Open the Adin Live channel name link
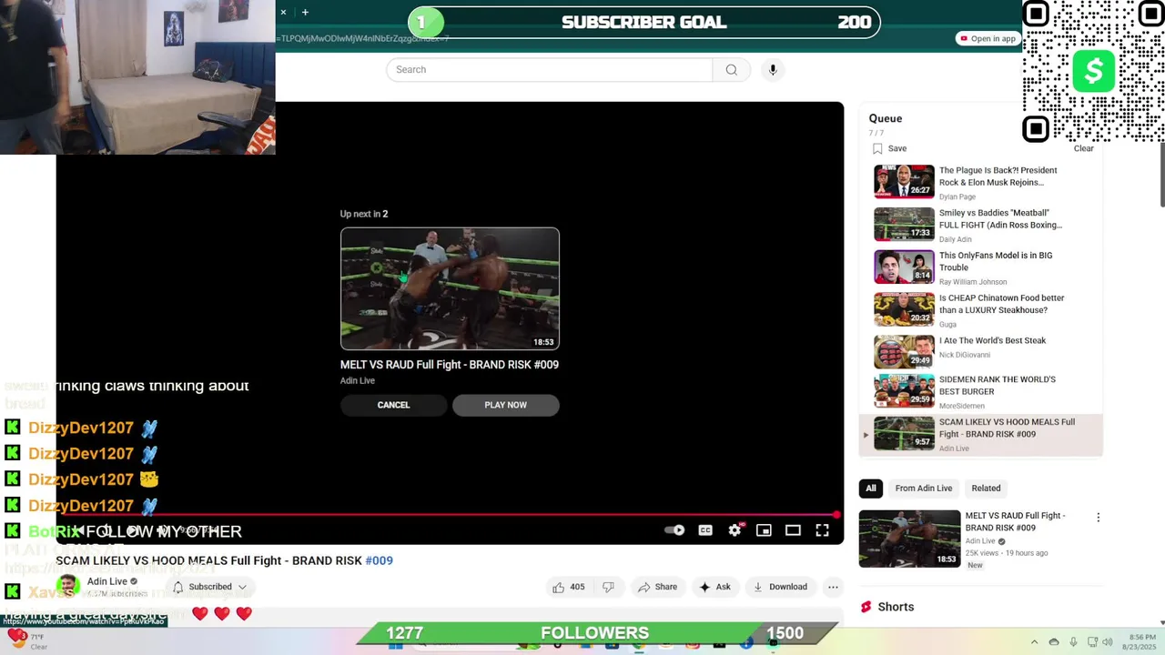Image resolution: width=1165 pixels, height=655 pixels. pos(107,581)
